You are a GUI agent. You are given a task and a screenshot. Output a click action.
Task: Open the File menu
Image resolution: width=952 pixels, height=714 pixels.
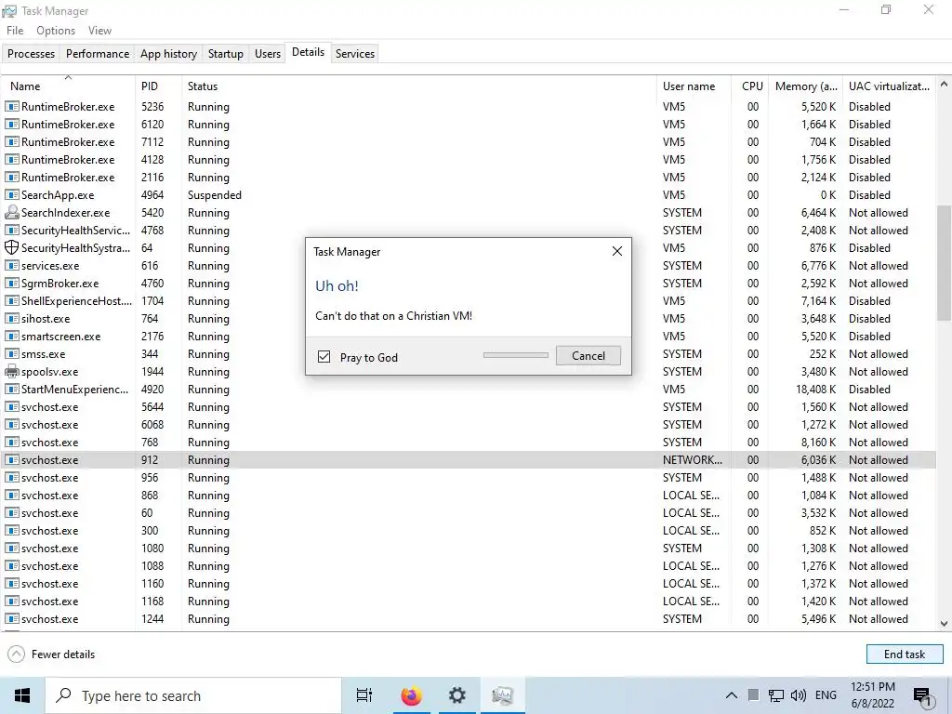coord(15,31)
